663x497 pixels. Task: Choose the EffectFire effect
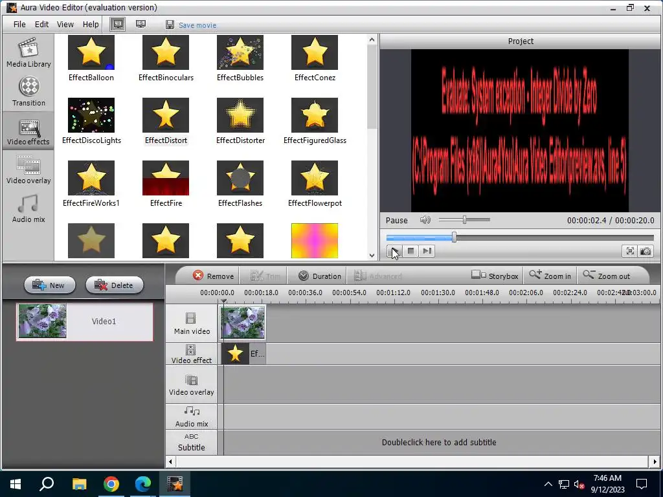click(166, 184)
